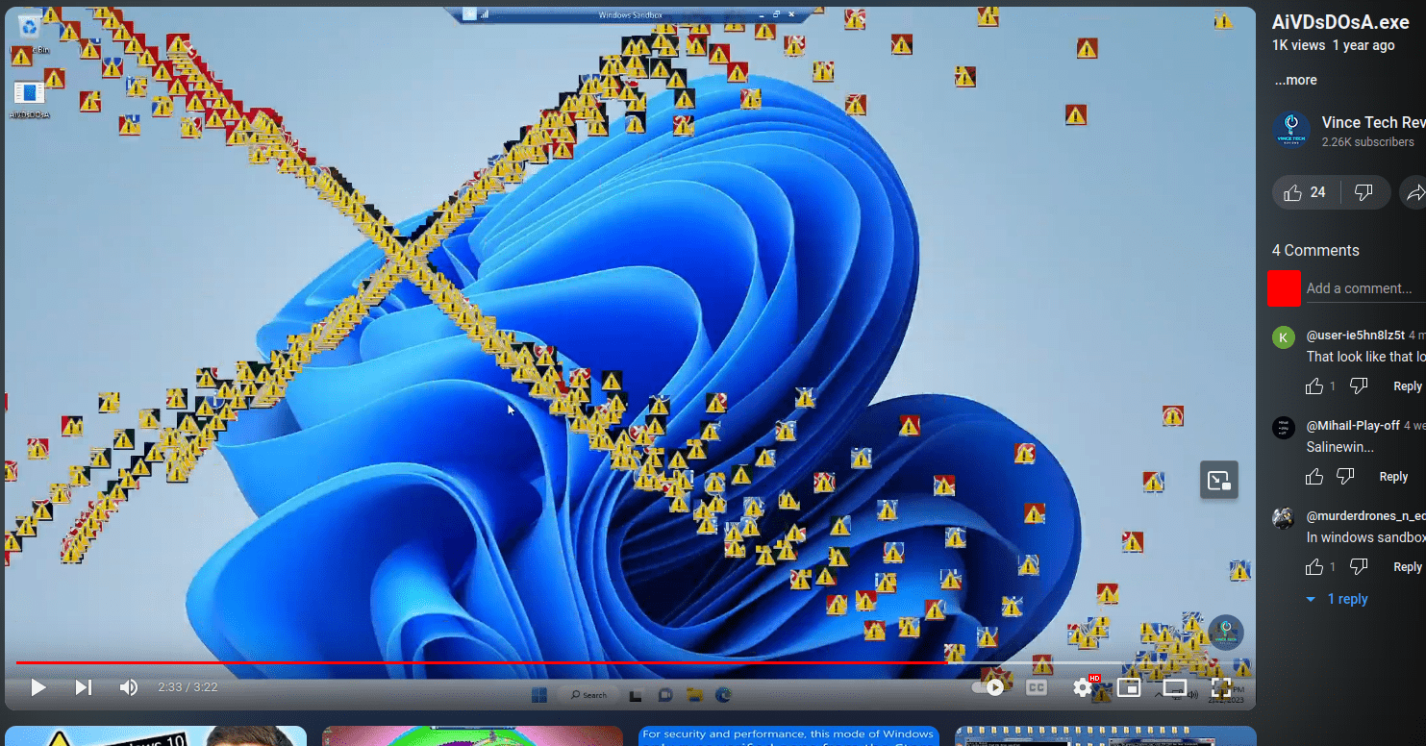Click the channel watermark on the video

tap(1226, 633)
